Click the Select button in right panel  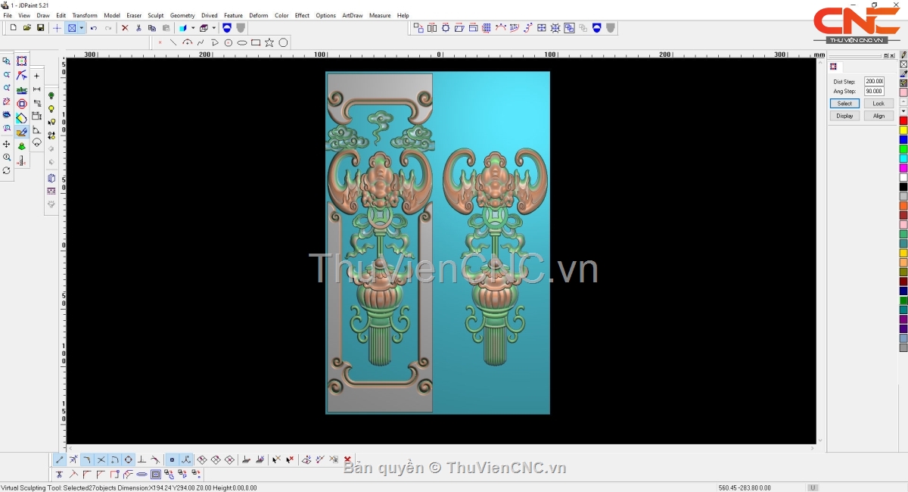coord(844,104)
